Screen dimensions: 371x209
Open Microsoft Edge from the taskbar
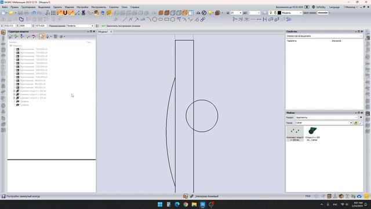(x=177, y=204)
